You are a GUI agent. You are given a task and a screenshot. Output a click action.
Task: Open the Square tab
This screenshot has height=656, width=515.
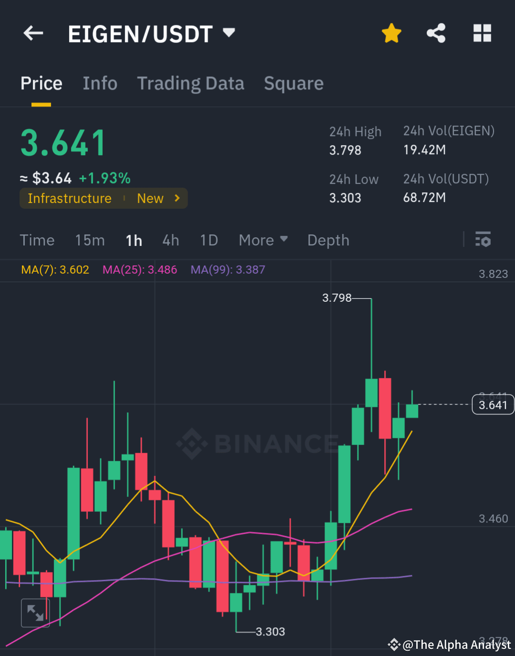point(294,83)
